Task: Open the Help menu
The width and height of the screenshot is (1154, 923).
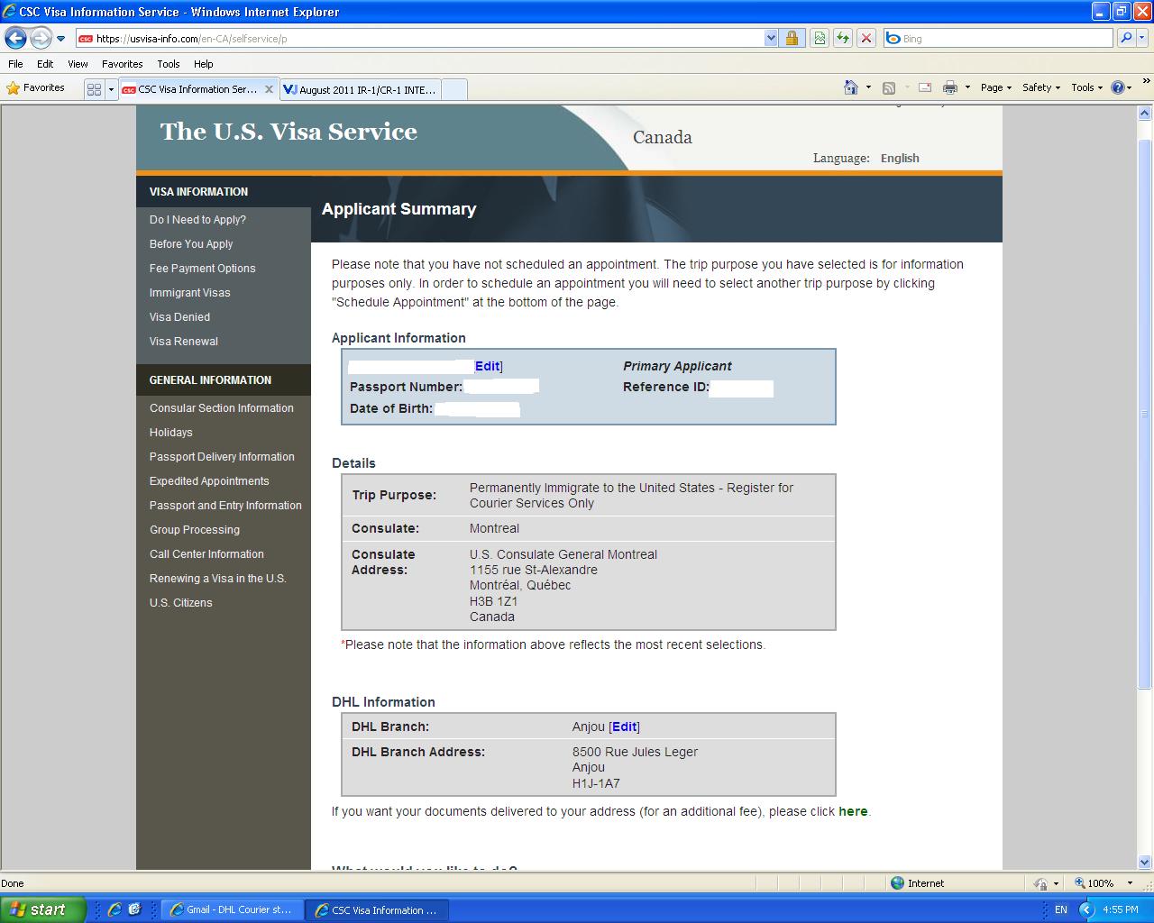Action: click(204, 64)
